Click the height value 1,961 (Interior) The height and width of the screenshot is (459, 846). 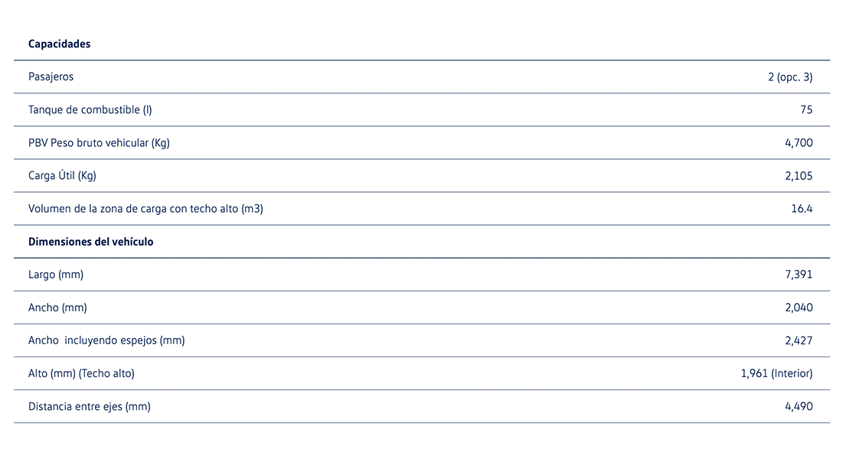click(x=776, y=373)
